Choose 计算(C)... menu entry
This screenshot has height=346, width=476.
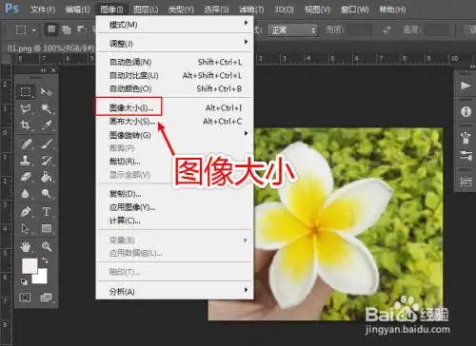[x=174, y=221]
